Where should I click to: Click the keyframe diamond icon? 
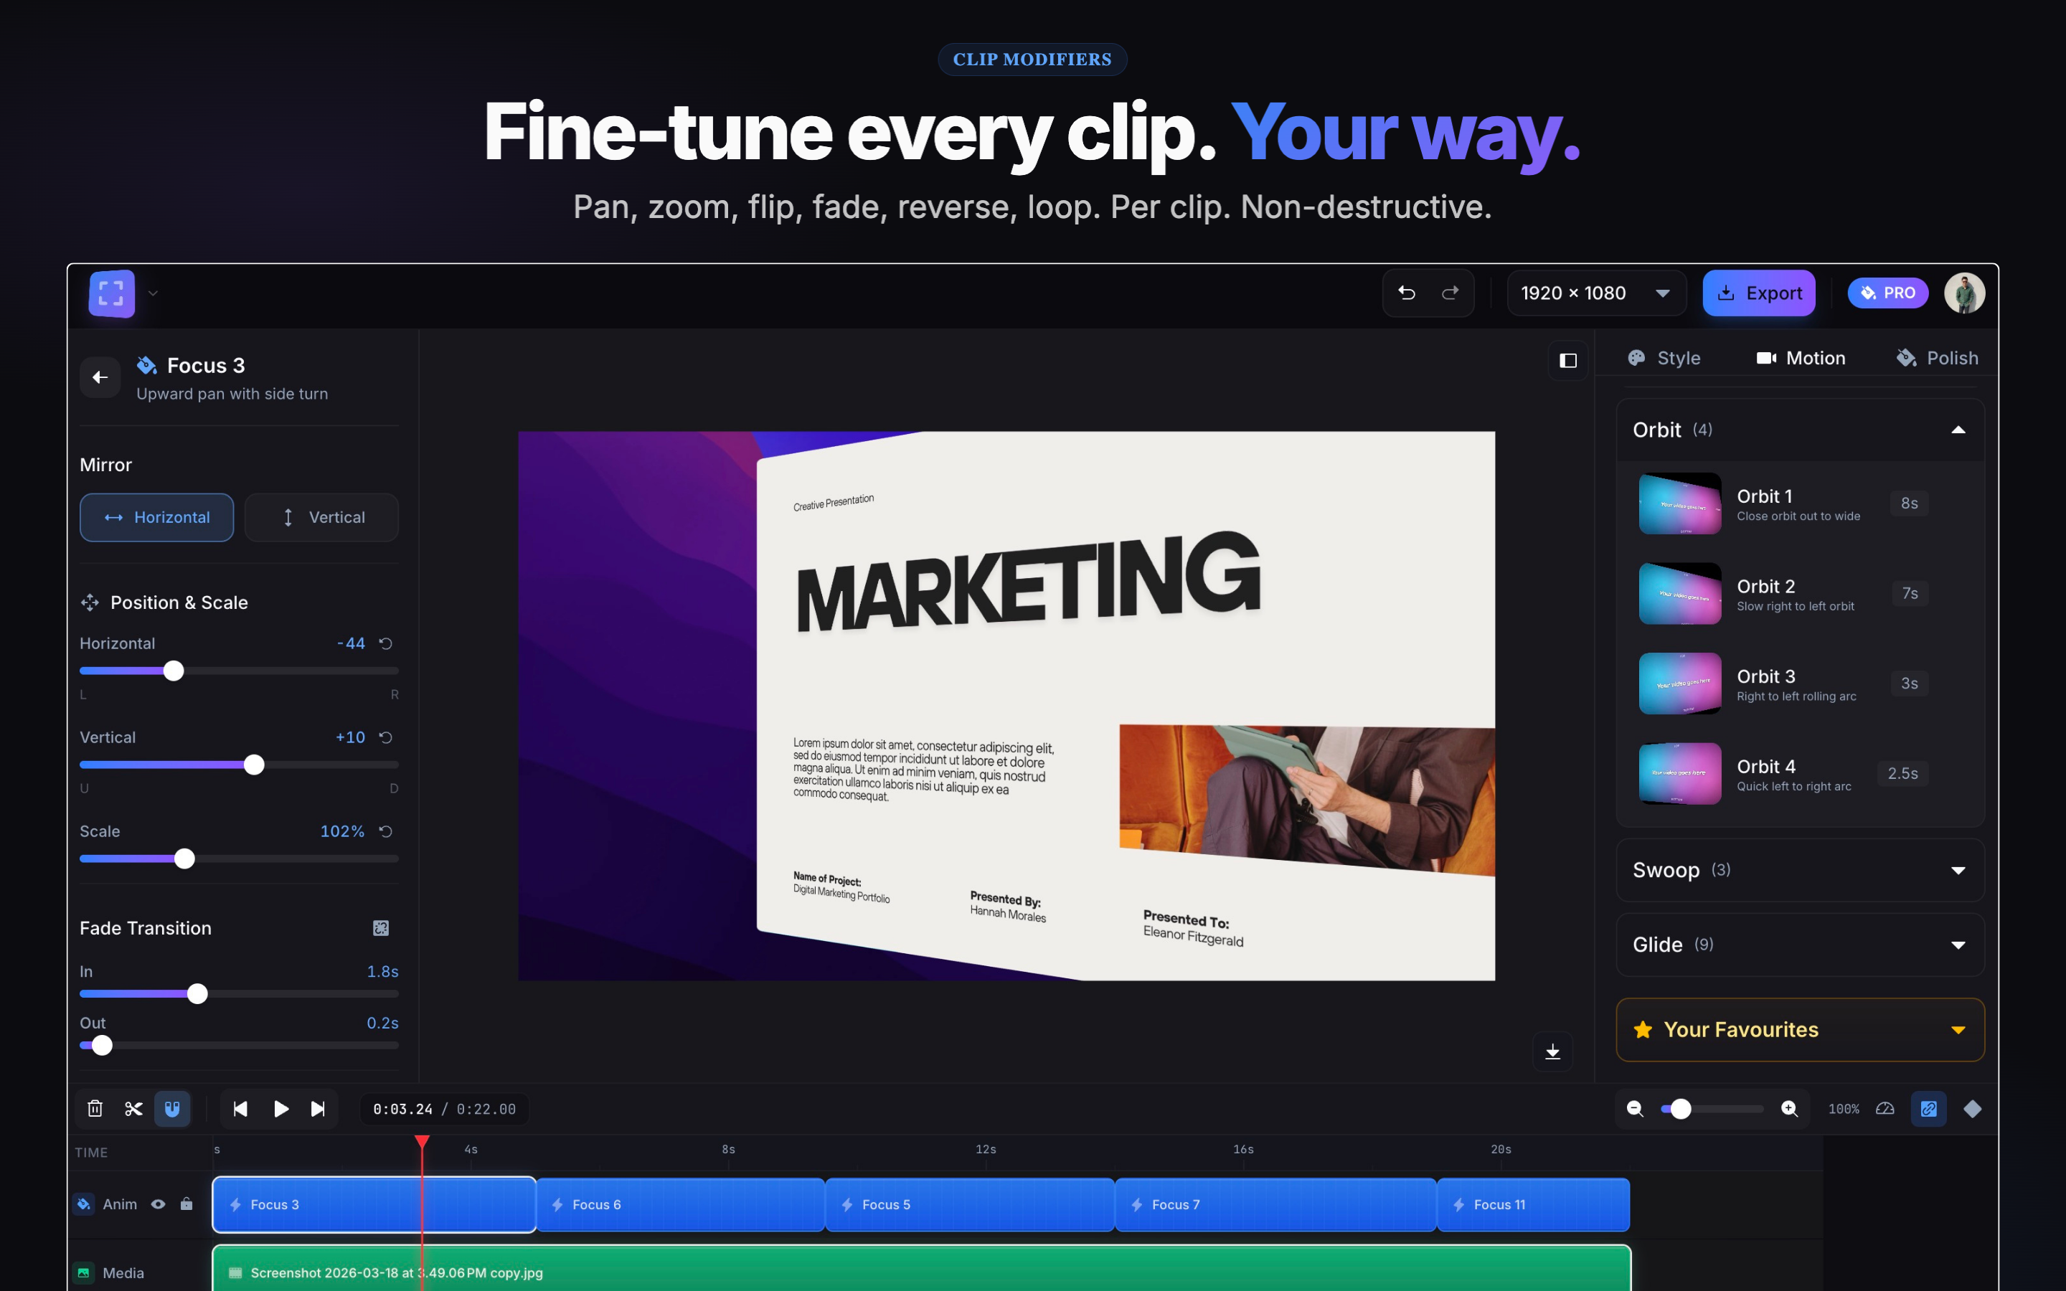1972,1109
